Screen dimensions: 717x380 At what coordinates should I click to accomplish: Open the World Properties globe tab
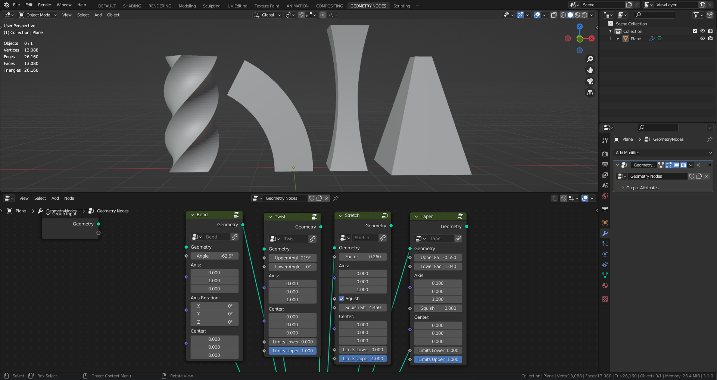pyautogui.click(x=605, y=196)
